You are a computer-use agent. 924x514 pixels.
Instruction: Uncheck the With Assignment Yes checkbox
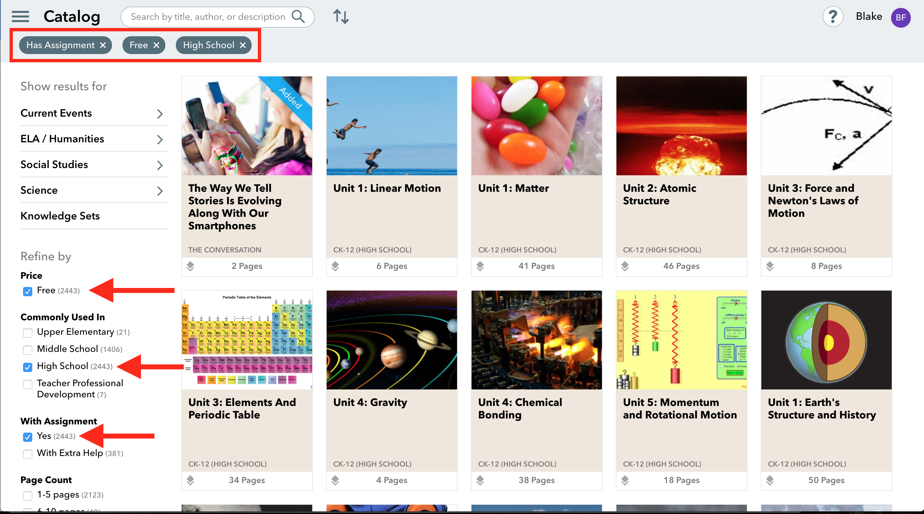click(28, 437)
